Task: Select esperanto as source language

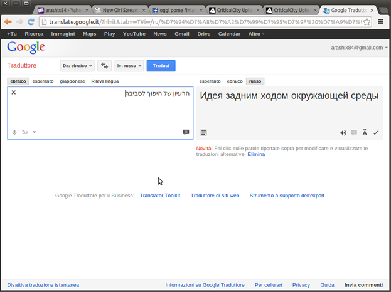Action: 43,81
